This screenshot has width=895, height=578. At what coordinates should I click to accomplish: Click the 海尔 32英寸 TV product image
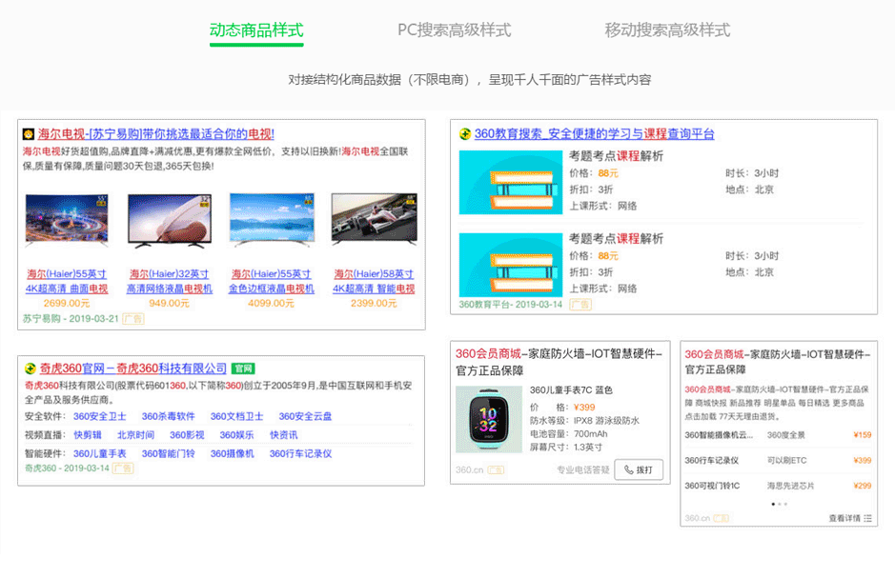pos(169,221)
